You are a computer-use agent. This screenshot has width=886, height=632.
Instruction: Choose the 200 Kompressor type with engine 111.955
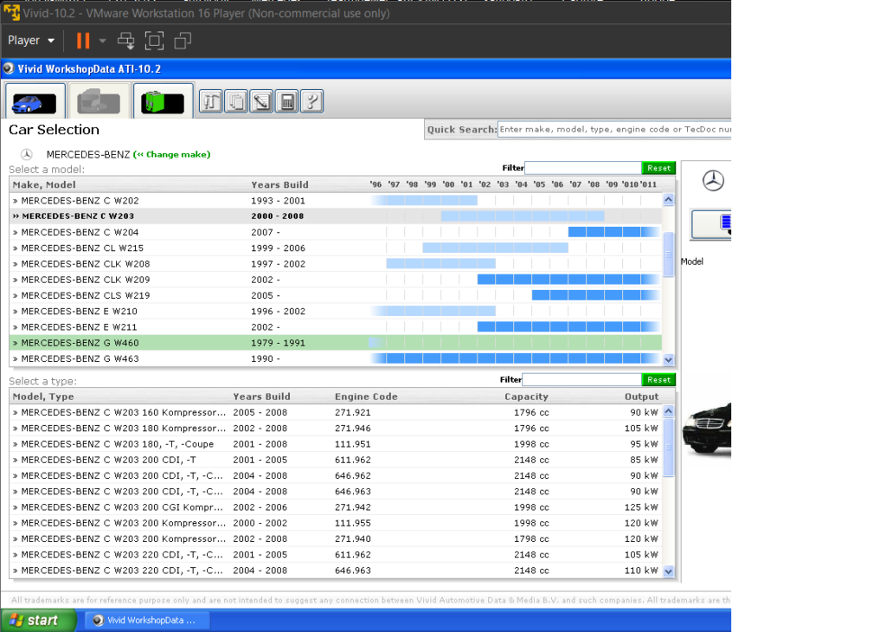(x=336, y=524)
